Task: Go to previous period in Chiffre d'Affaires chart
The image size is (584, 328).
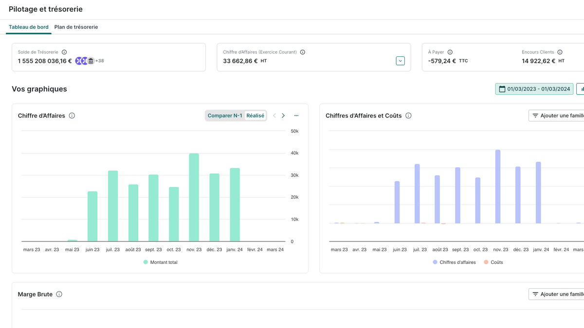Action: tap(274, 116)
